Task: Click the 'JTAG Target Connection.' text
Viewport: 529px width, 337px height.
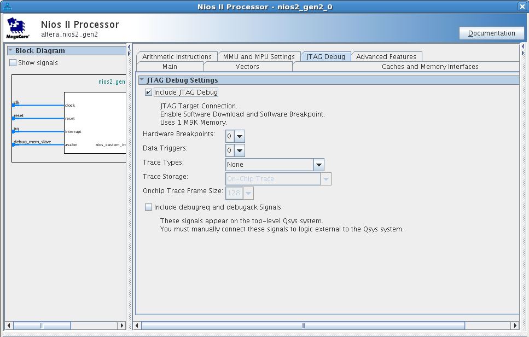Action: [x=199, y=106]
